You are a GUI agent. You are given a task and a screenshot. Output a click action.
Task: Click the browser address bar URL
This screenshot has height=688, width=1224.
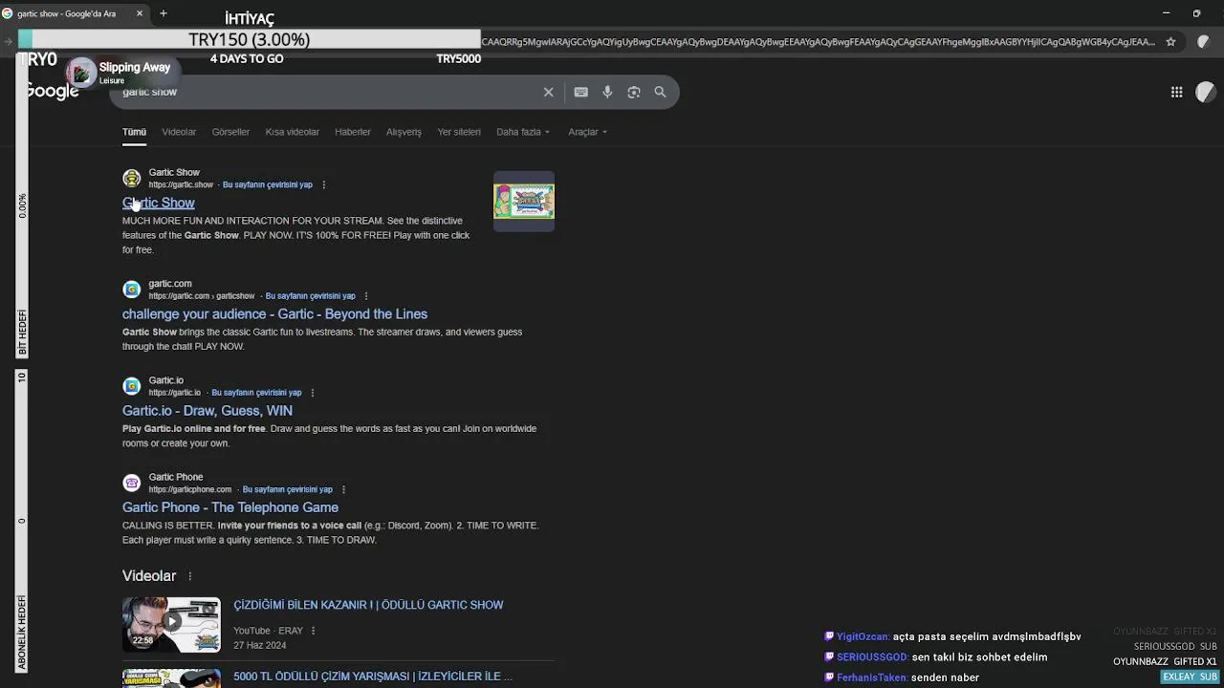[818, 42]
